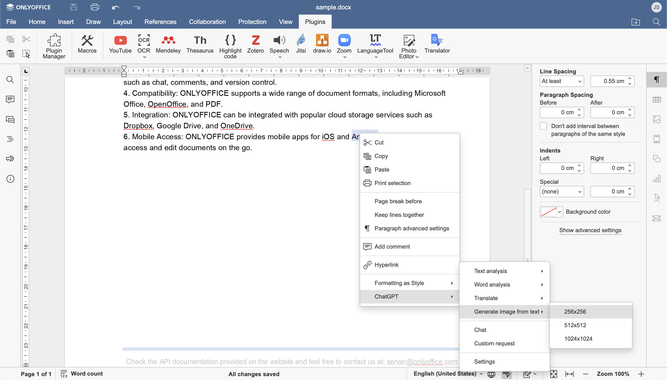The height and width of the screenshot is (380, 667).
Task: Open the Comments panel in left sidebar
Action: tap(10, 99)
